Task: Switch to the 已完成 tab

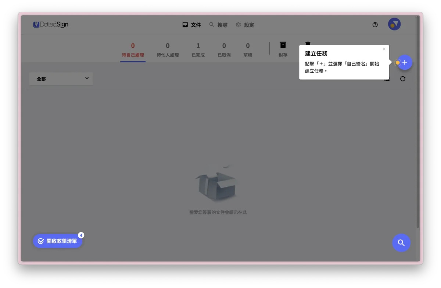Action: [198, 50]
